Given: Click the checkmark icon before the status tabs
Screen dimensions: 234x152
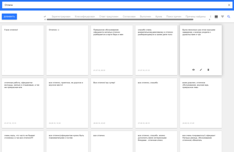Looking at the screenshot, I should click(x=45, y=16).
